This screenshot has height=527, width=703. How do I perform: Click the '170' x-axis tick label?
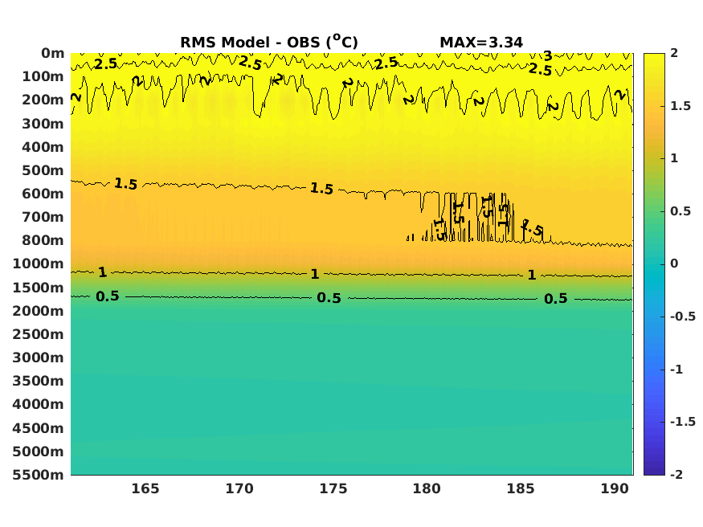pyautogui.click(x=239, y=488)
